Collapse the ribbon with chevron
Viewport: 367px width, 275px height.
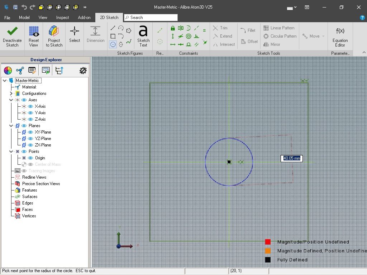(364, 52)
